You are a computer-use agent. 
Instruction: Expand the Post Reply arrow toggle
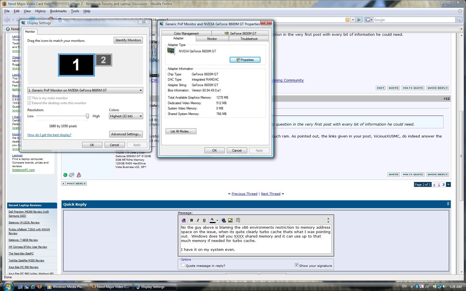click(x=64, y=183)
